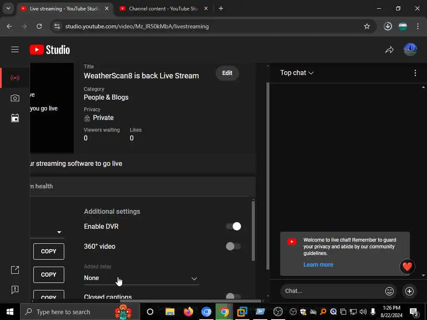This screenshot has width=427, height=320.
Task: Open the Webcam section camera icon
Action: 15,98
